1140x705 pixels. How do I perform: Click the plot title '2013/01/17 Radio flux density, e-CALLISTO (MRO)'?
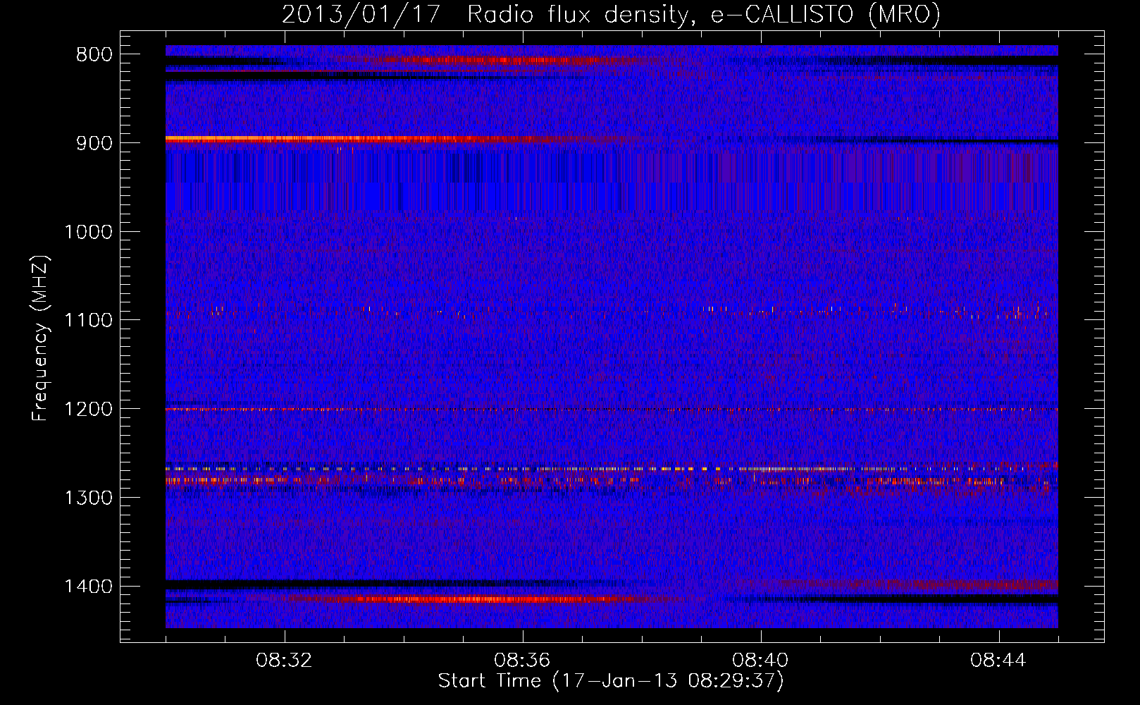611,14
